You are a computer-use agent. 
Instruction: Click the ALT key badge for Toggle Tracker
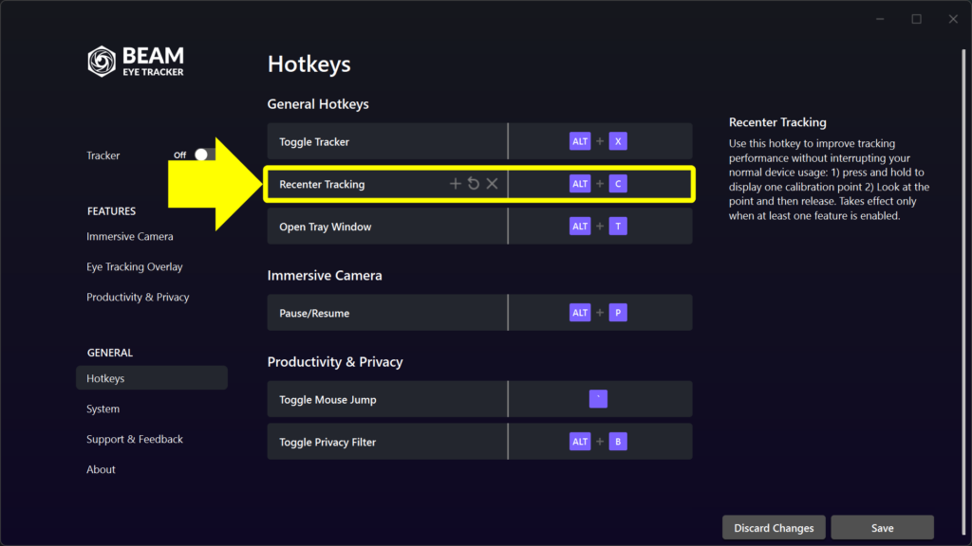(580, 142)
